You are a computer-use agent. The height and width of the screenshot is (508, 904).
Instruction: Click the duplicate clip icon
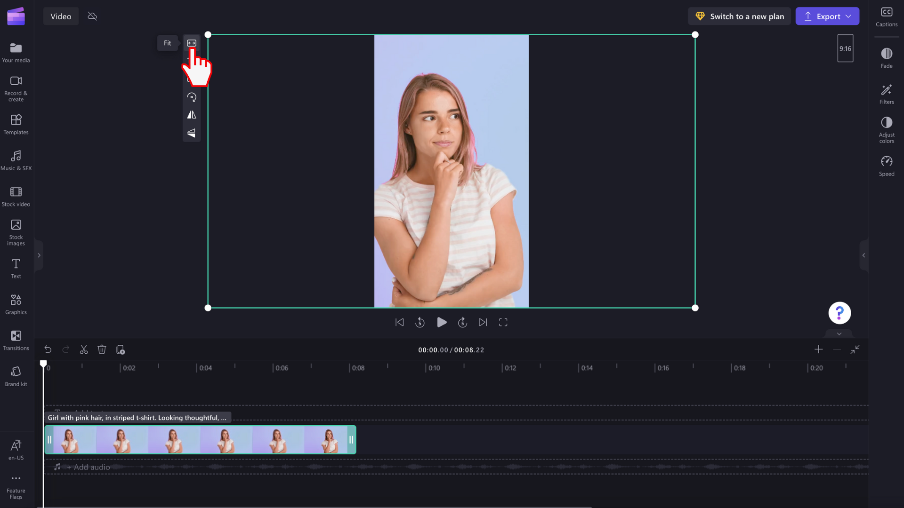coord(121,349)
